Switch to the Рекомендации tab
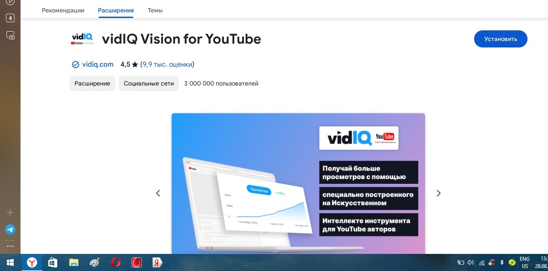This screenshot has height=271, width=548. click(x=63, y=10)
